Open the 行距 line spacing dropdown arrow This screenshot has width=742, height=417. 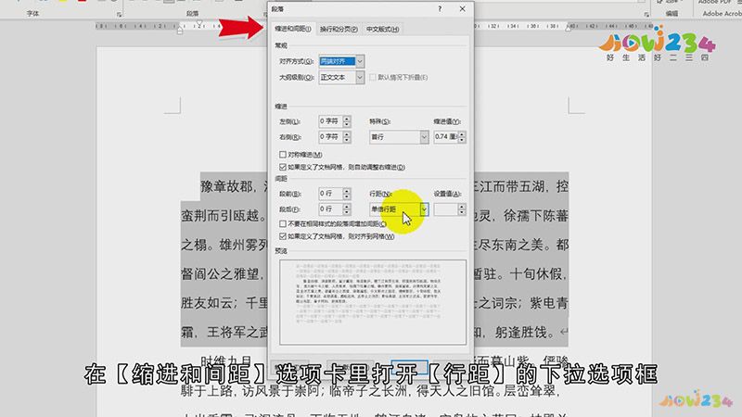[x=424, y=209]
